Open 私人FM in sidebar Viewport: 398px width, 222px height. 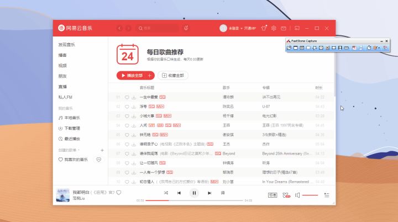[x=65, y=97]
